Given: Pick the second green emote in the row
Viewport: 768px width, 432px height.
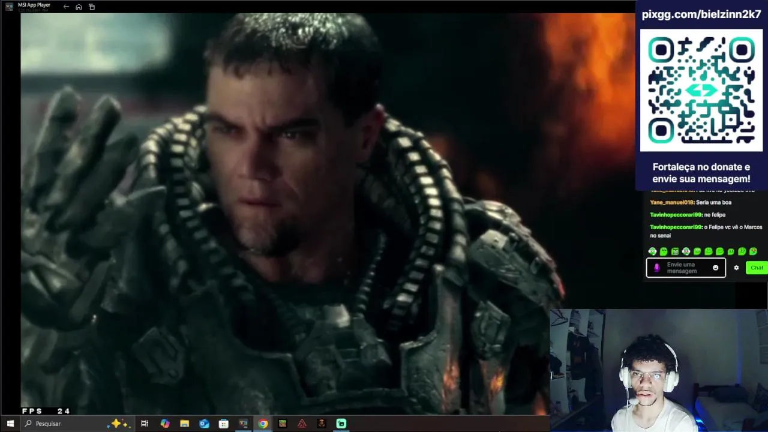Looking at the screenshot, I should [664, 251].
